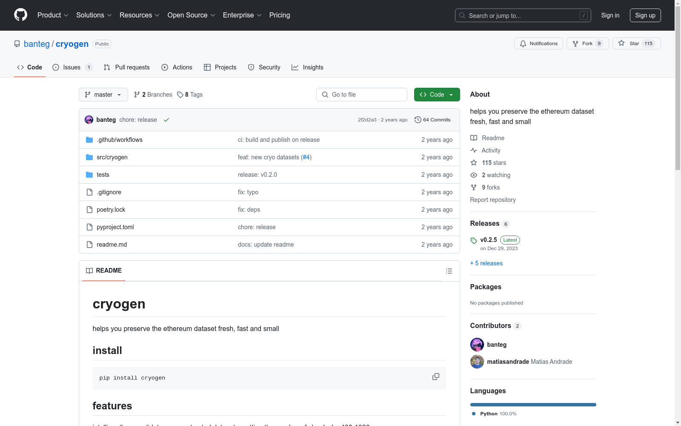Click the poetry.lock file icon
The image size is (681, 426).
tap(89, 210)
